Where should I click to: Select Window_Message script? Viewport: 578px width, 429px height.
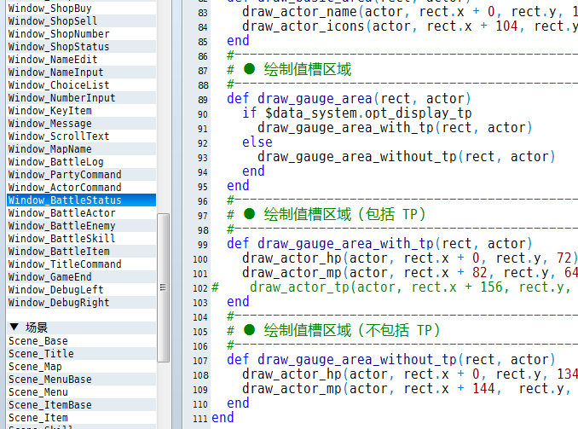click(x=81, y=123)
